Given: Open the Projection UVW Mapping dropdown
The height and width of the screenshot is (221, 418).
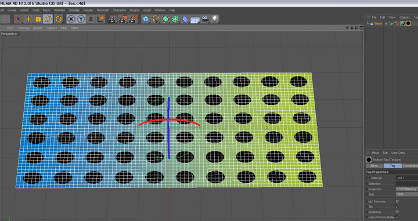Looking at the screenshot, I should pos(407,189).
